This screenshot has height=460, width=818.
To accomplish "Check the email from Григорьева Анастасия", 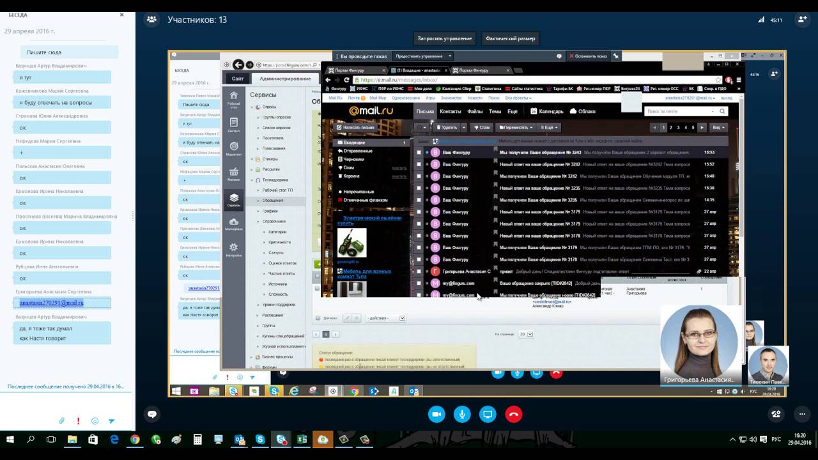I will pos(419,272).
